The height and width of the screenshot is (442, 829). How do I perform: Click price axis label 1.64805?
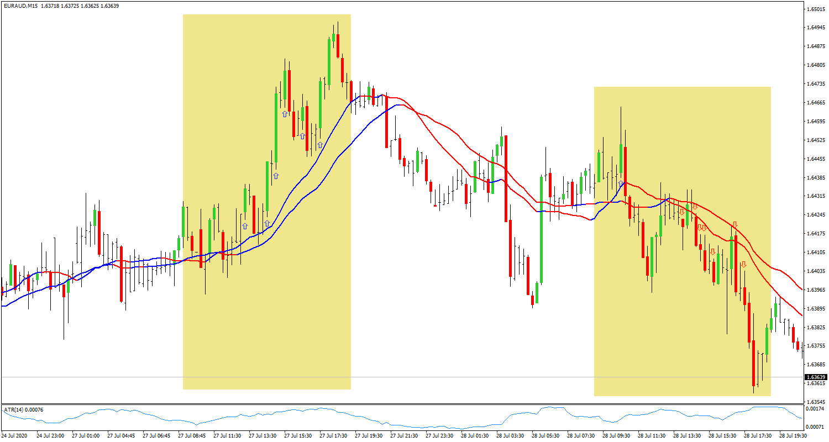tap(815, 65)
